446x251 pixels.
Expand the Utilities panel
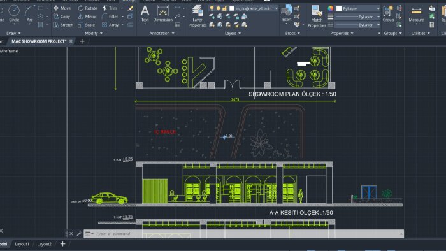421,33
